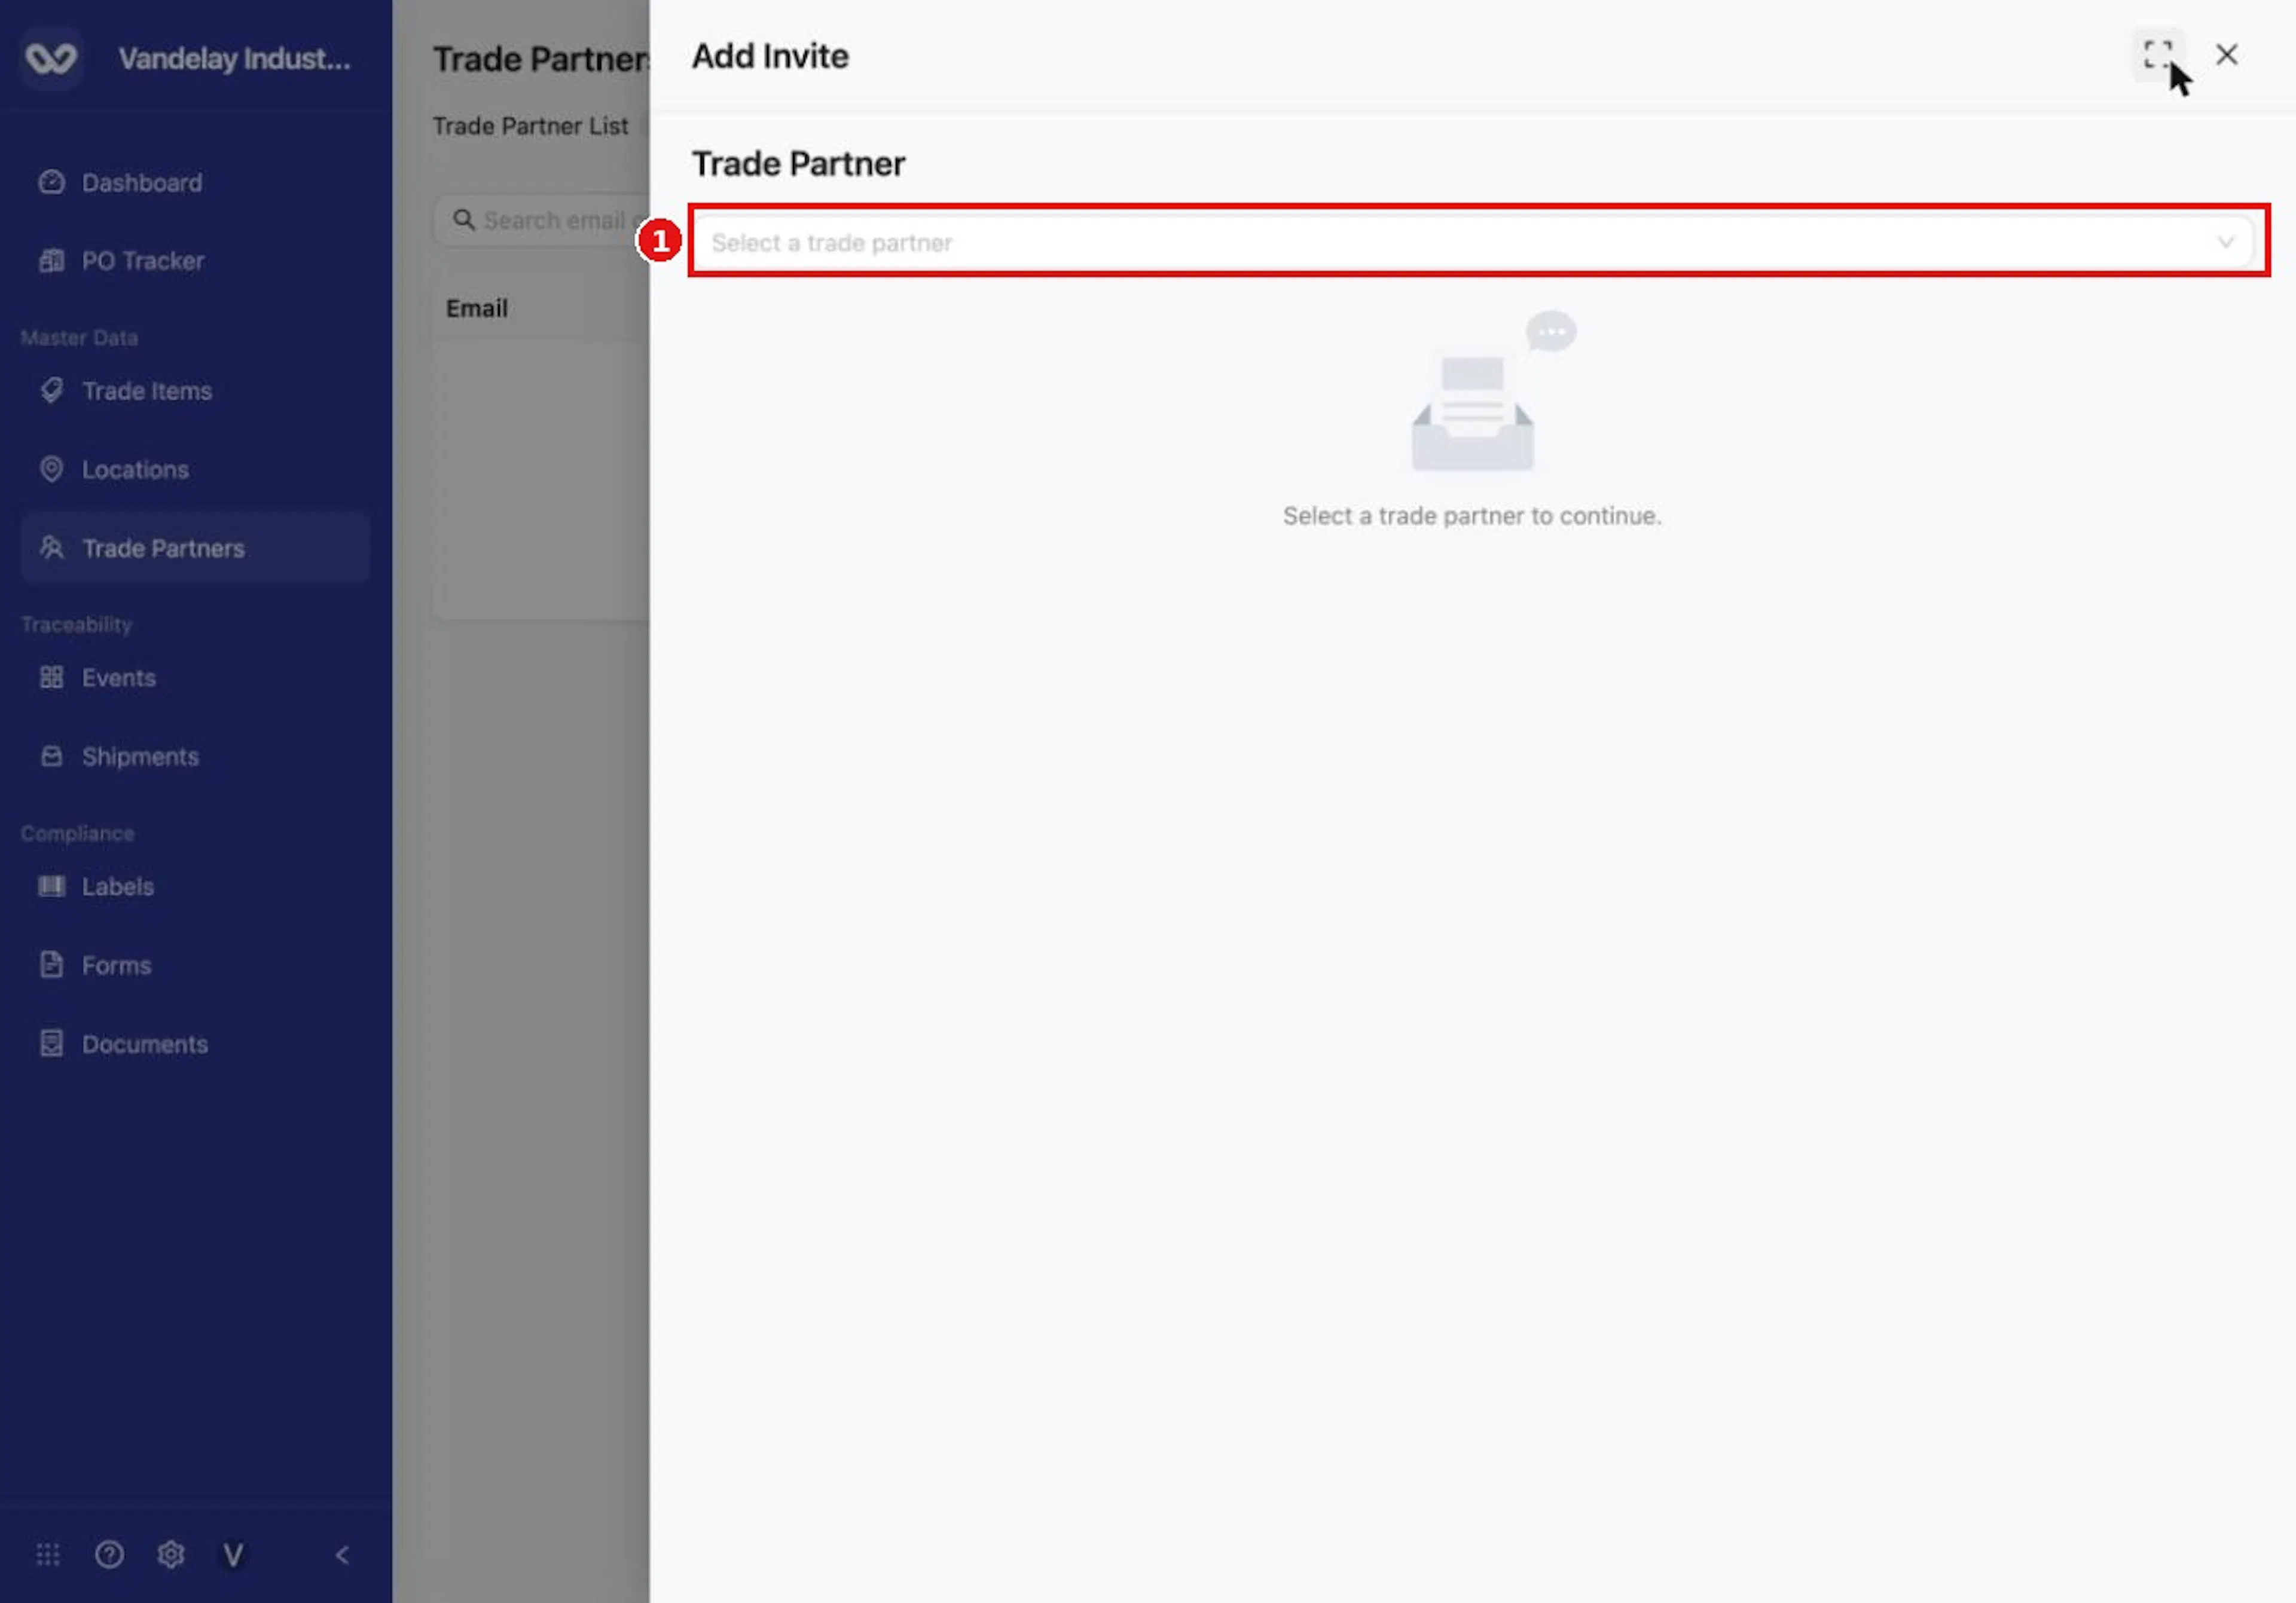Select Trade Partners in sidebar
Image resolution: width=2296 pixels, height=1603 pixels.
point(195,547)
